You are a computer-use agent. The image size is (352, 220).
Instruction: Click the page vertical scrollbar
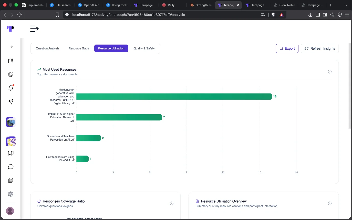click(350, 85)
